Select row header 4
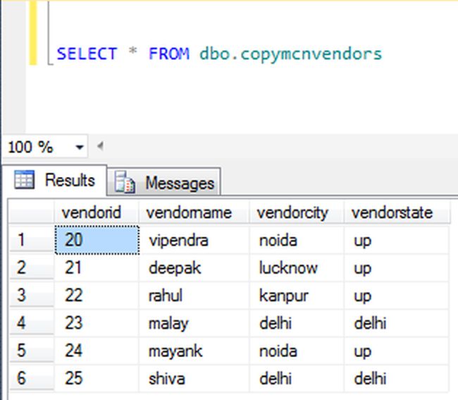 tap(32, 323)
